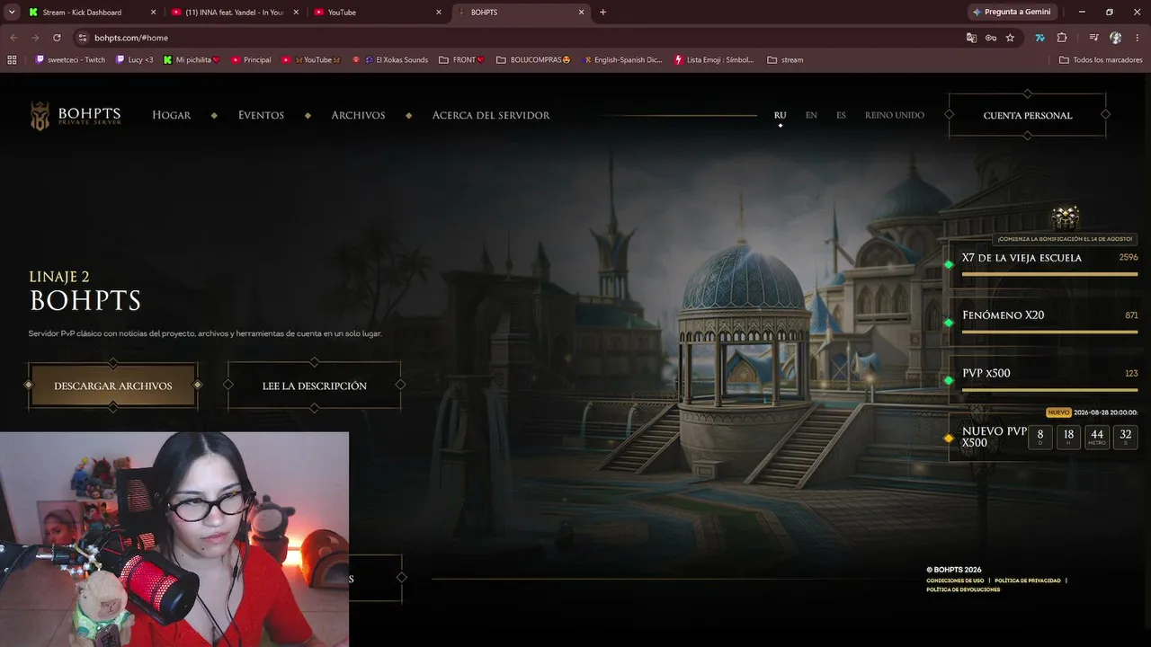This screenshot has width=1151, height=647.
Task: Select the BOHPTS browser tab
Action: pyautogui.click(x=522, y=13)
